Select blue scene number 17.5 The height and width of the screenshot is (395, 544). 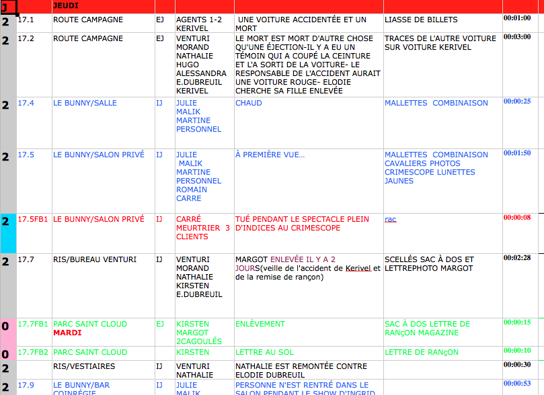(x=34, y=181)
